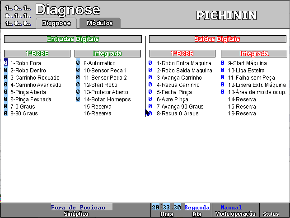The width and height of the screenshot is (290, 218).
Task: Click the Segunda day field
Action: click(x=197, y=207)
